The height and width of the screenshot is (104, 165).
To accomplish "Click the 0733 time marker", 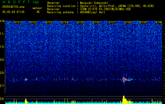I will pos(49,22).
